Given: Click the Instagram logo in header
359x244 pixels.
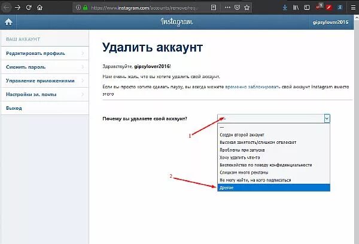Looking at the screenshot, I should click(177, 22).
